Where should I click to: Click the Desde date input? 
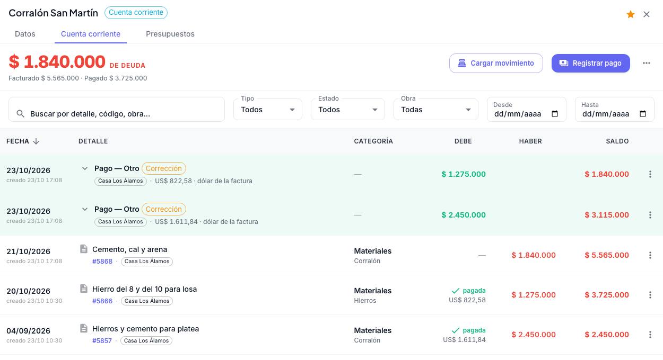click(527, 109)
